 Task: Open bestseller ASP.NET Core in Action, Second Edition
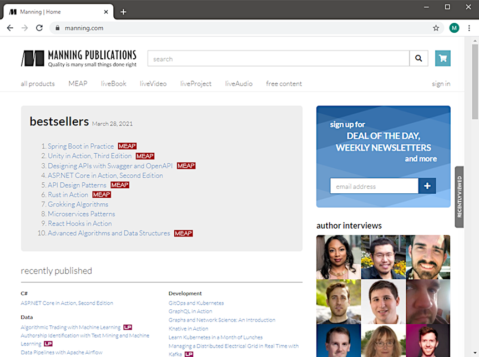tap(105, 175)
